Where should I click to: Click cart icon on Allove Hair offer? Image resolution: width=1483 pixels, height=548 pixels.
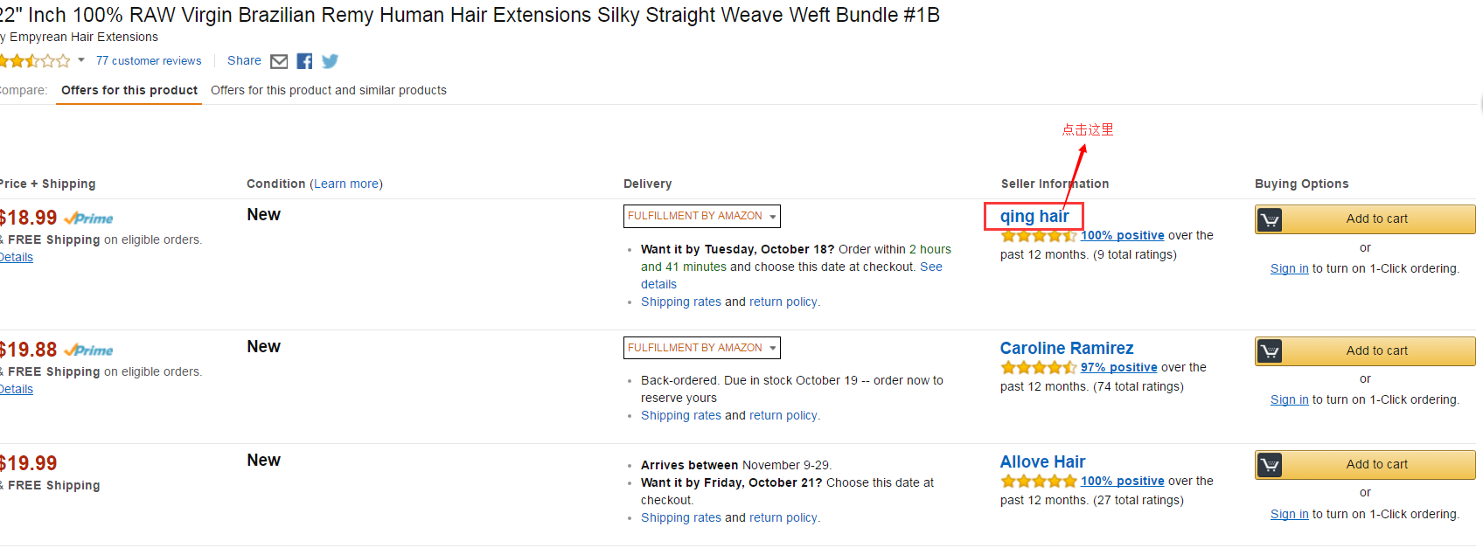pos(1271,465)
